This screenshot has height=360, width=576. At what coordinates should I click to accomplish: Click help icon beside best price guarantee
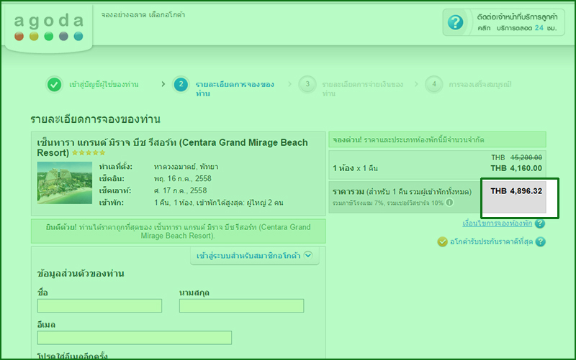(x=540, y=241)
